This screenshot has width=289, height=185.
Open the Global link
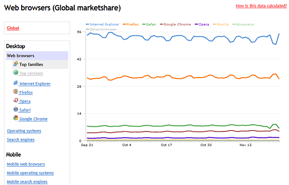pyautogui.click(x=13, y=28)
